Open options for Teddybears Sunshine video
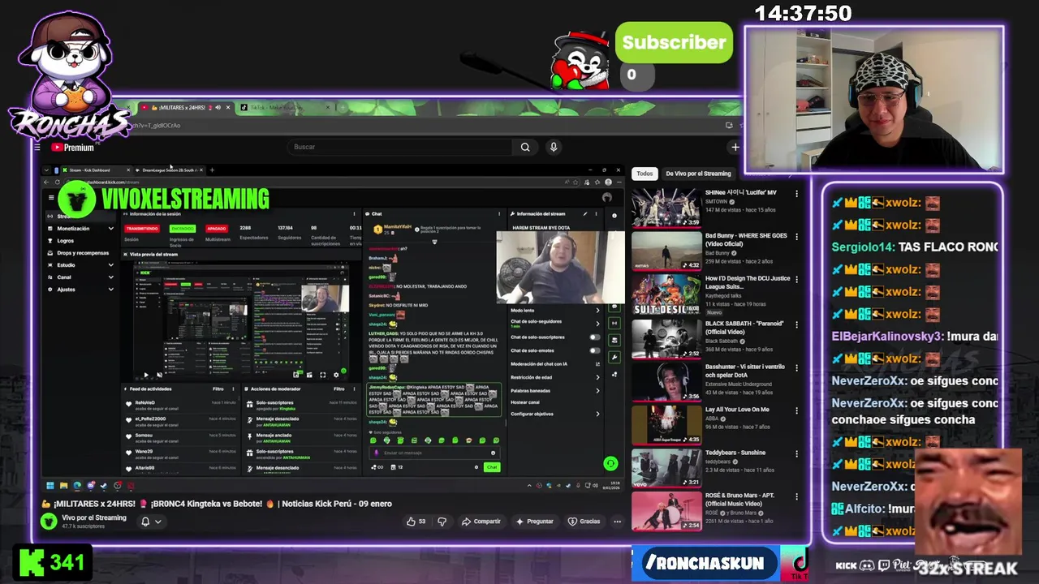1039x584 pixels. coord(796,453)
